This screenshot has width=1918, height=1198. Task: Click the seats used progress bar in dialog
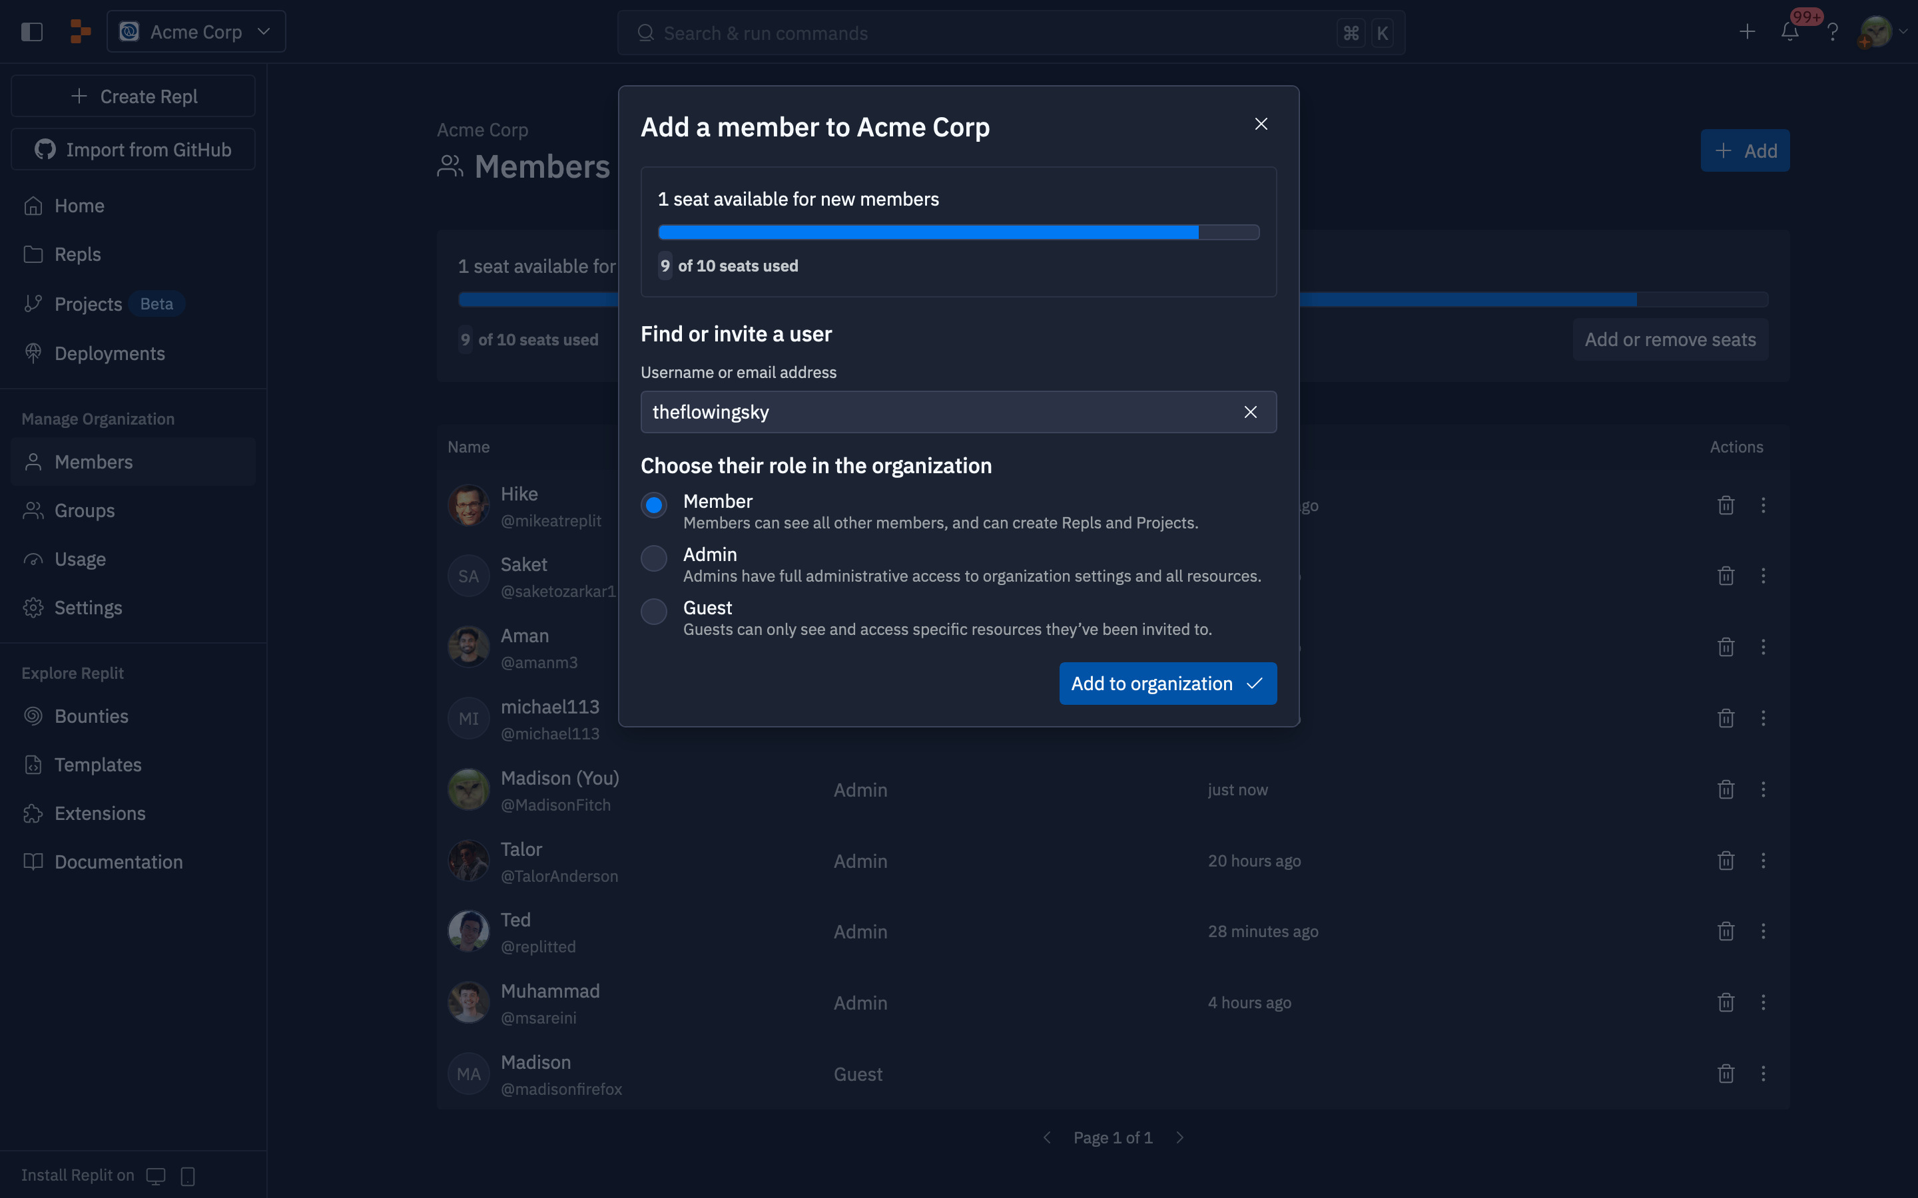(x=958, y=232)
